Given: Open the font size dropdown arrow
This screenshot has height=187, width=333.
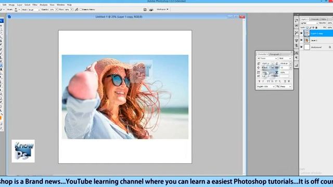Looking at the screenshot, I should coord(273,63).
